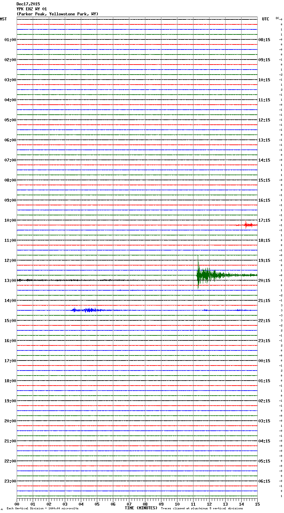Click the 22:15 UTC time label
This screenshot has width=284, height=513.
point(264,321)
